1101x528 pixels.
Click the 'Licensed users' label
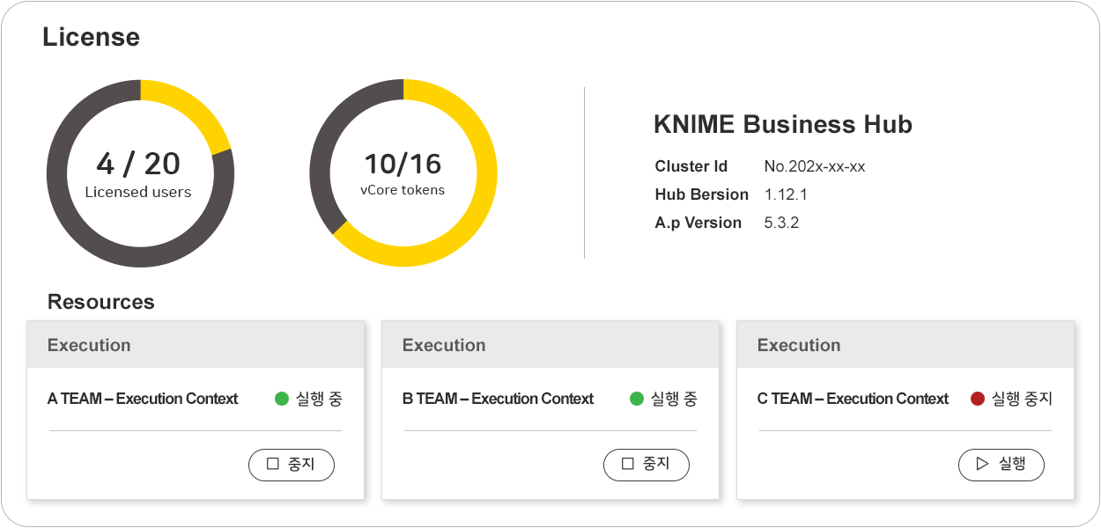point(138,192)
